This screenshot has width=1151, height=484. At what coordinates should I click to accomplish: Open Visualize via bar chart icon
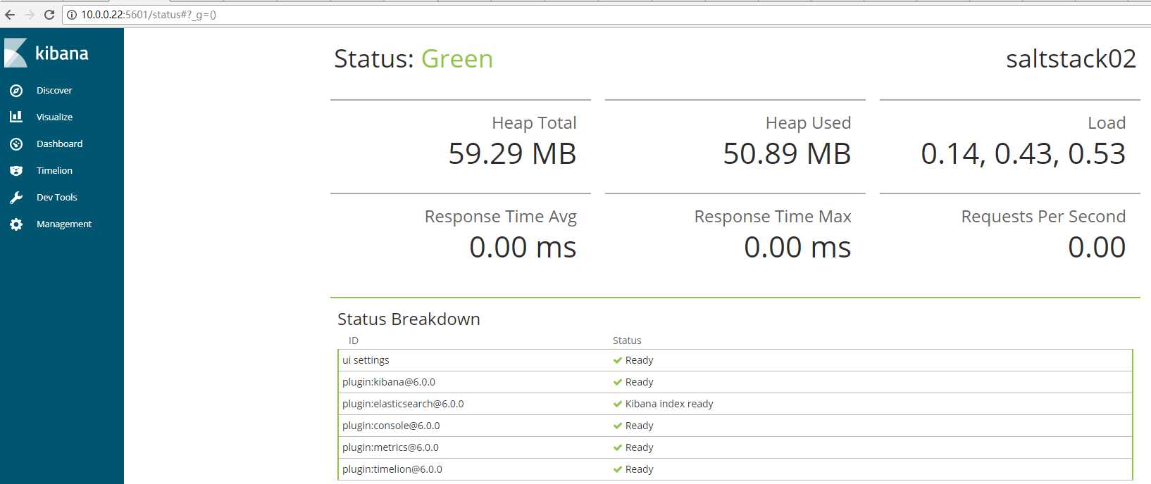[x=16, y=117]
